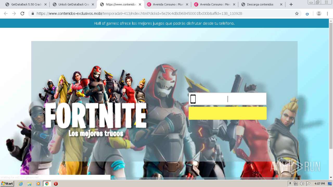Click the 4:07 PM clock
Viewport: 333px width, 187px height.
(x=319, y=184)
